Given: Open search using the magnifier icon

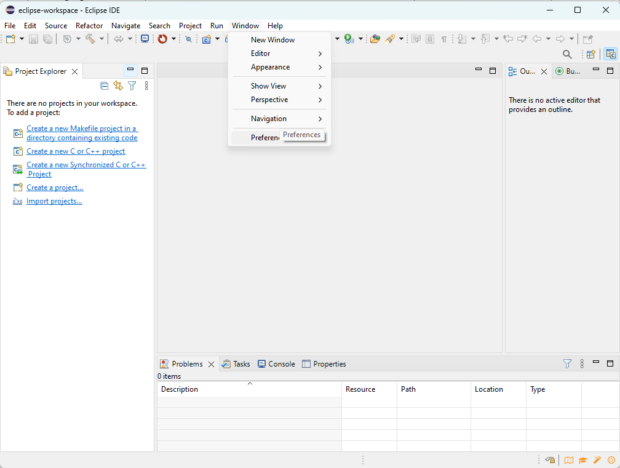Looking at the screenshot, I should (567, 54).
